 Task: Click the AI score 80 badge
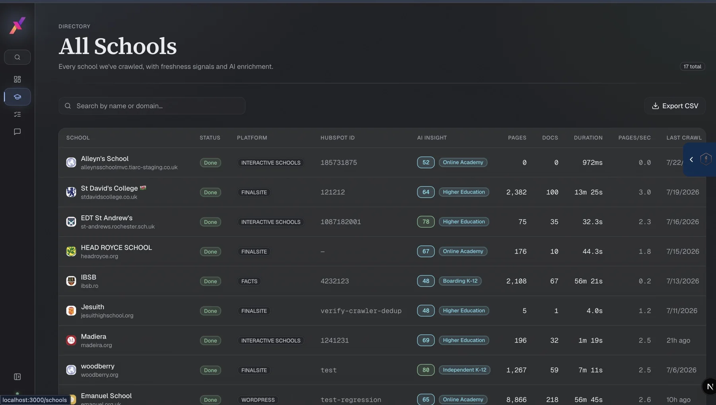426,370
